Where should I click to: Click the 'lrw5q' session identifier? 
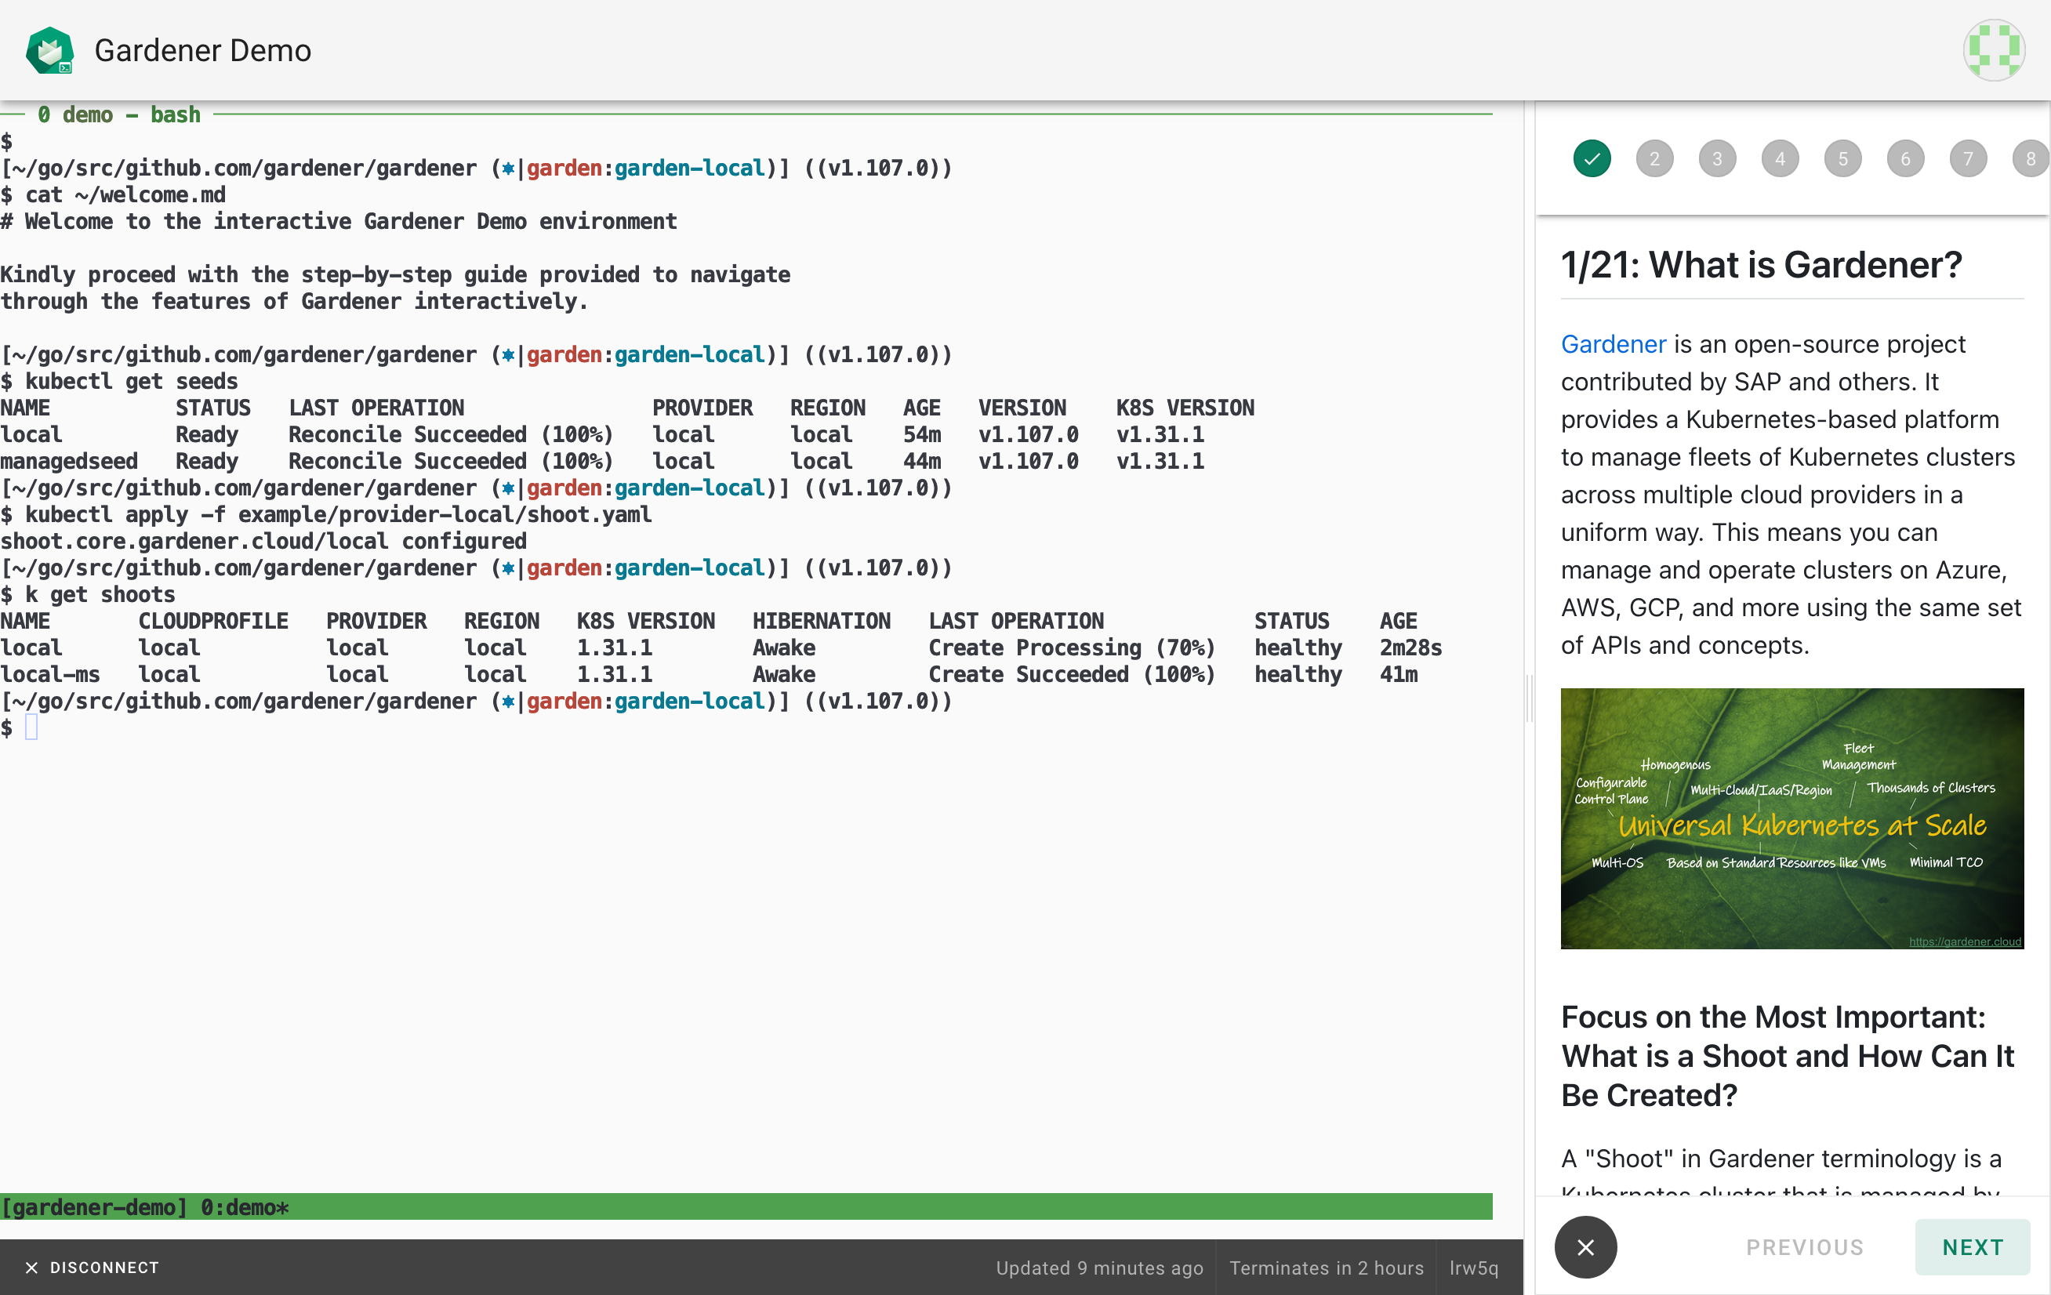point(1473,1267)
